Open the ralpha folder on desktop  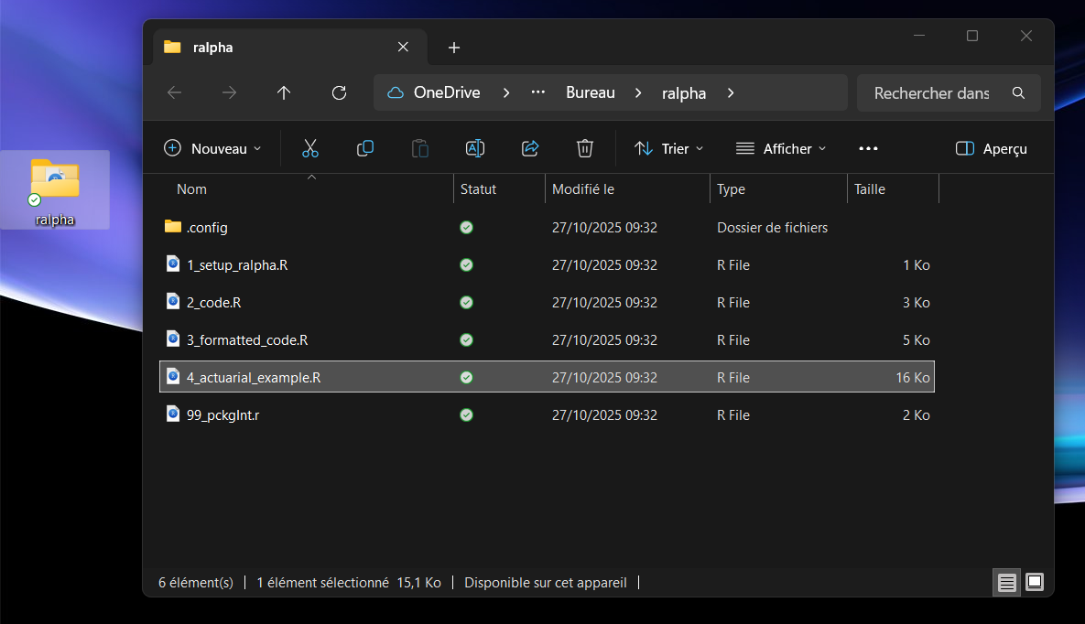(55, 189)
